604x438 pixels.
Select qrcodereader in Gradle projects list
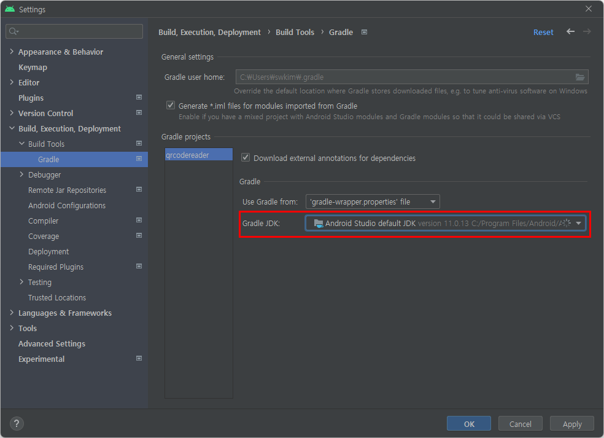pos(199,155)
